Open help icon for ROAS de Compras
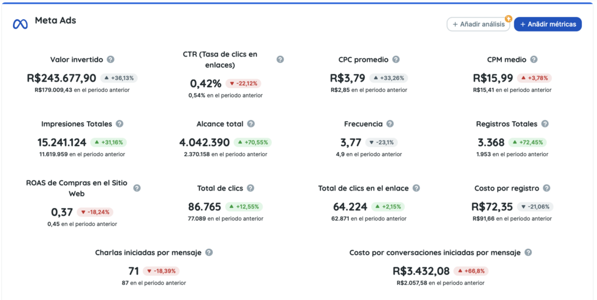Viewport: 597px width, 300px height. pyautogui.click(x=137, y=188)
